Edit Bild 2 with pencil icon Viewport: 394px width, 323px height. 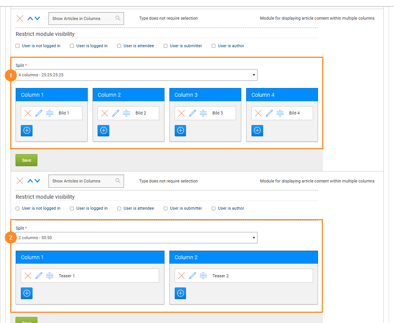point(116,113)
